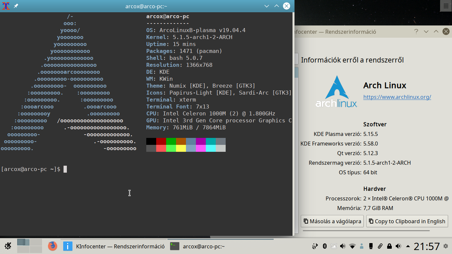
Task: Click the terminal command prompt line
Action: [34, 169]
